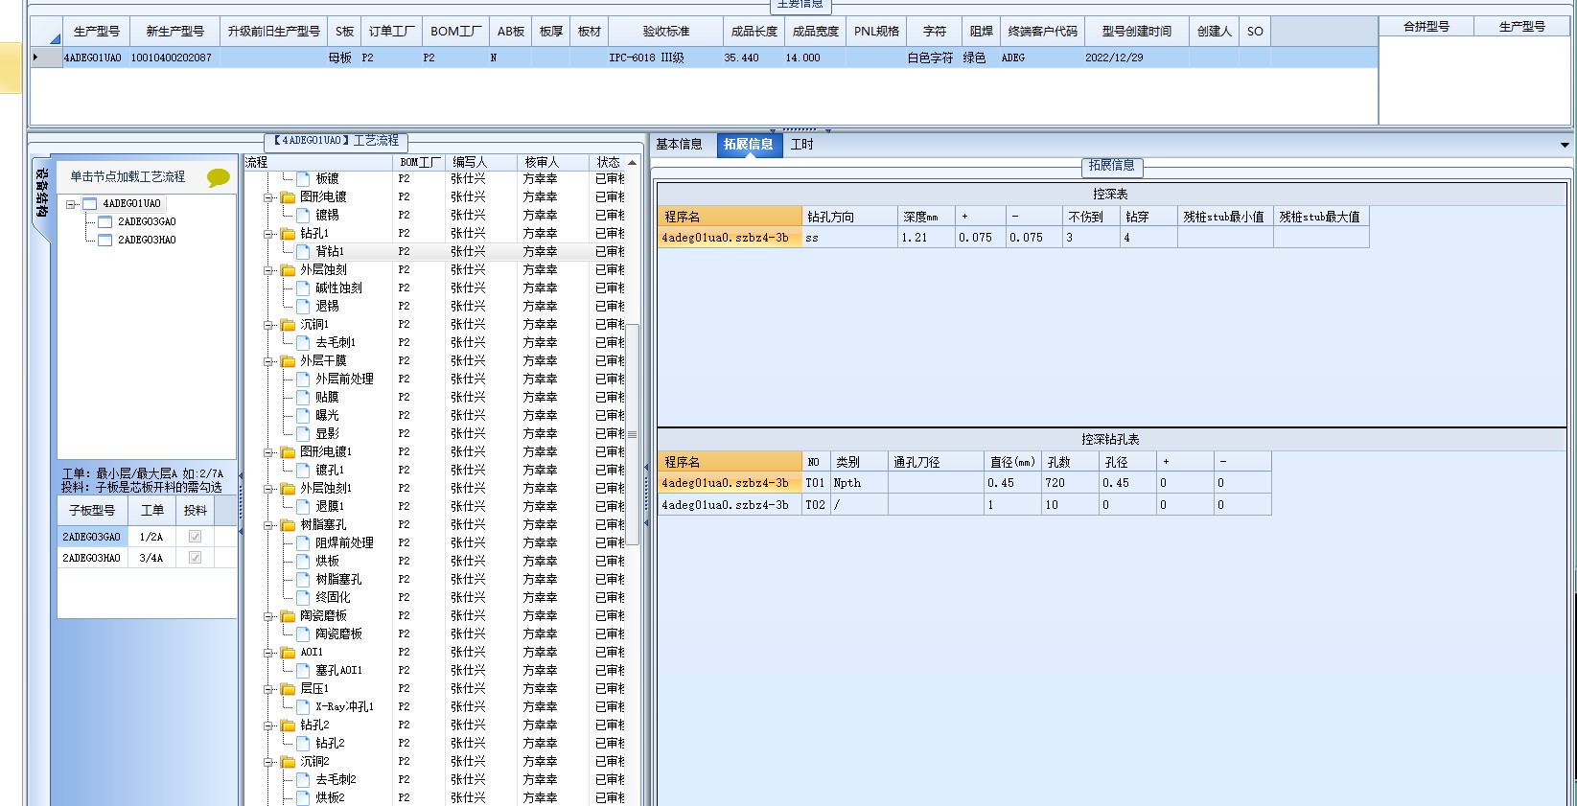Collapse the 沉铜2 folder node
1577x806 pixels.
tap(269, 762)
